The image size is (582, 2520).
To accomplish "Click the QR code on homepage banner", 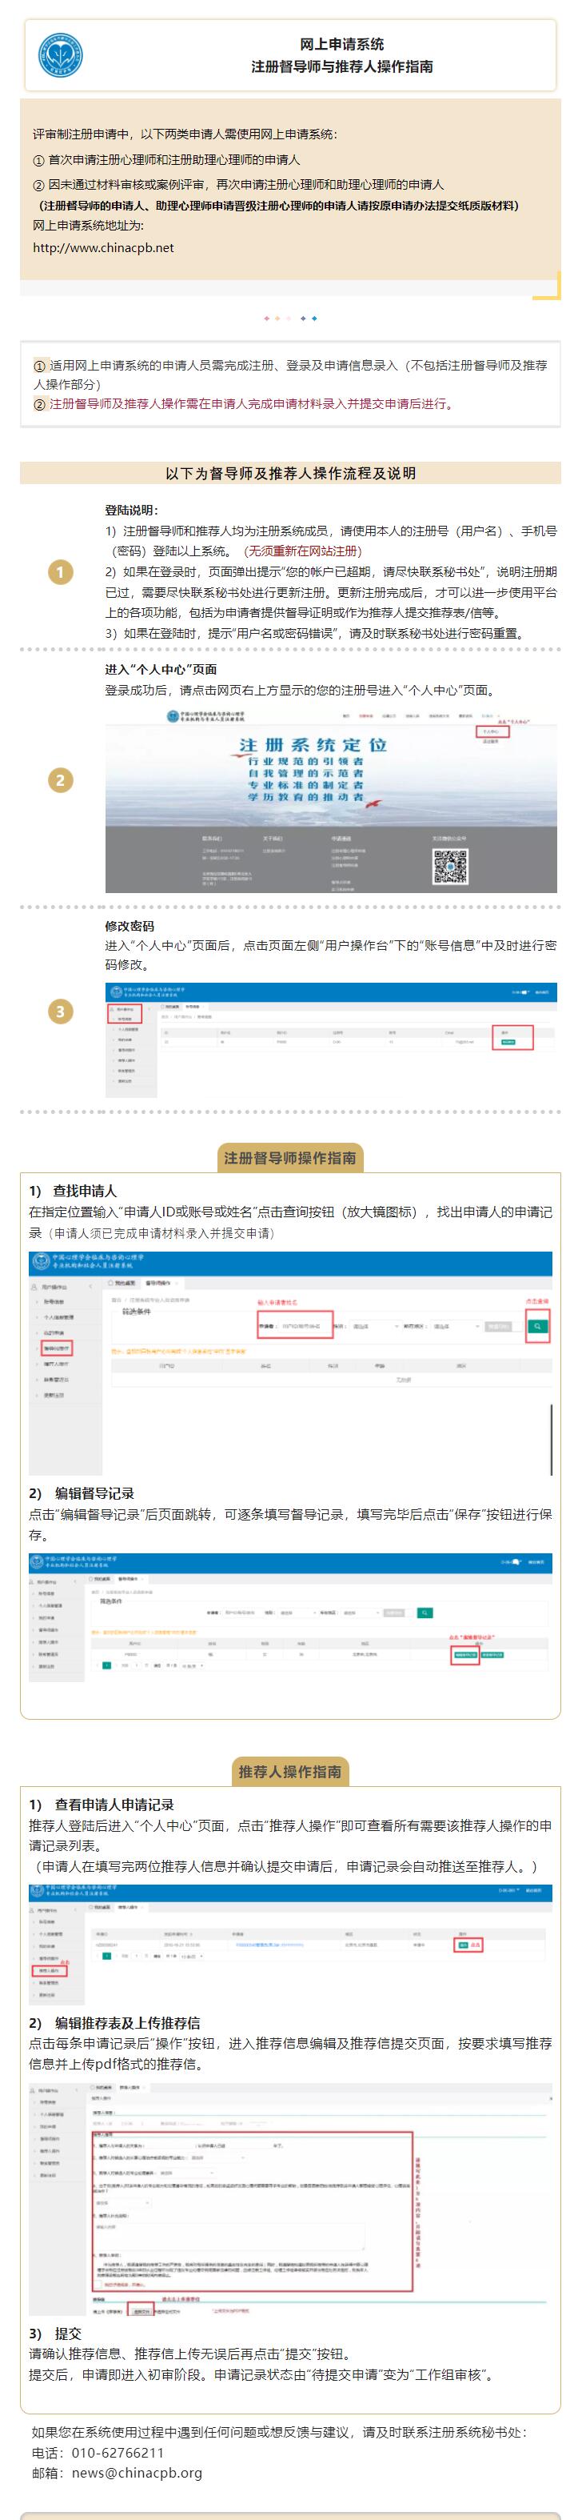I will (x=450, y=866).
